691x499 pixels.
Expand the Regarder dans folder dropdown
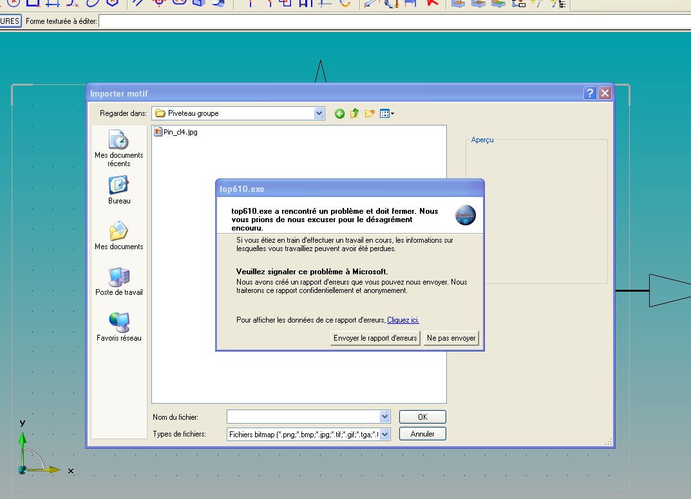click(x=319, y=113)
